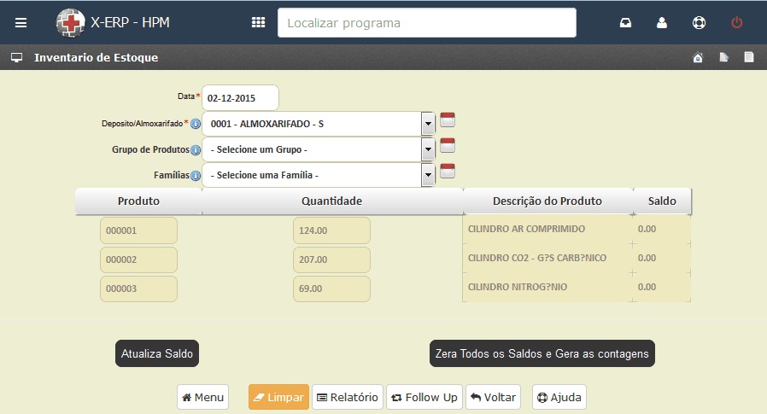This screenshot has height=414, width=767.
Task: Select the CILINDRO NITROG?NIO description cell
Action: pyautogui.click(x=547, y=287)
